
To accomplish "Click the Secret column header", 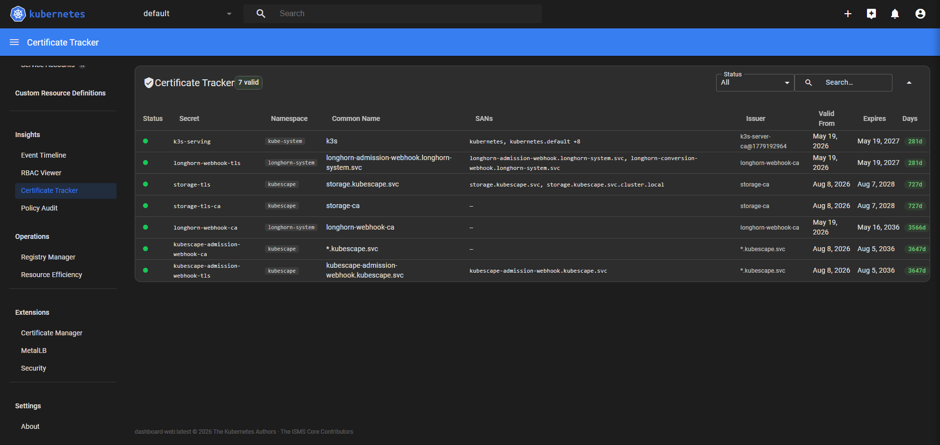I will 189,118.
